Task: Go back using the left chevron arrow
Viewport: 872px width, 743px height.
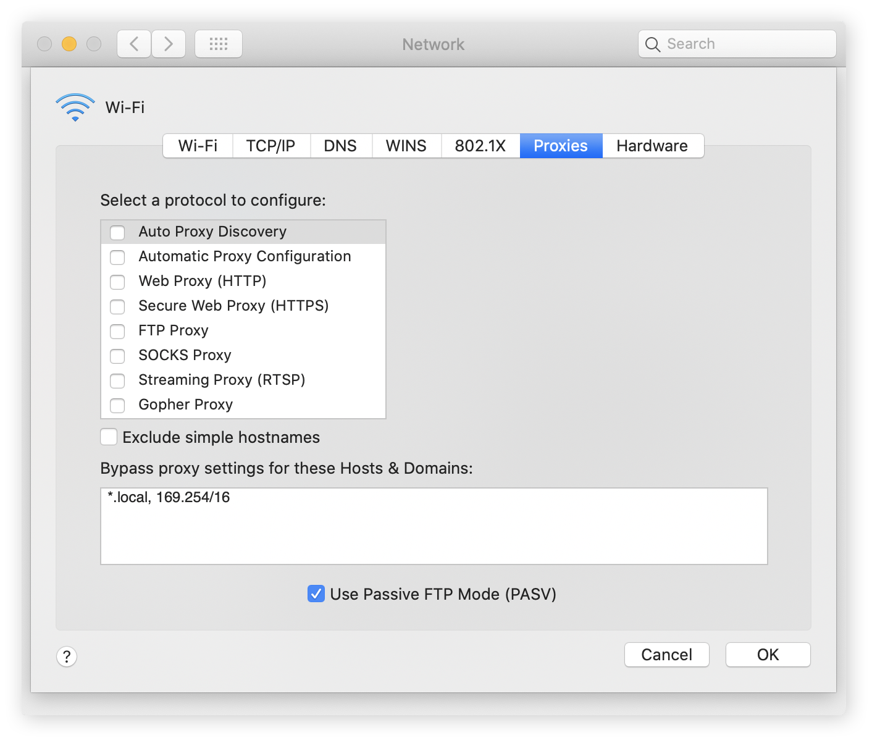Action: coord(133,43)
